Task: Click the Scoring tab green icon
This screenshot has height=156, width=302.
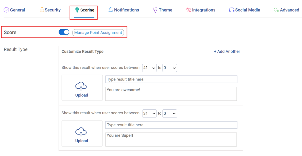Action: [77, 10]
